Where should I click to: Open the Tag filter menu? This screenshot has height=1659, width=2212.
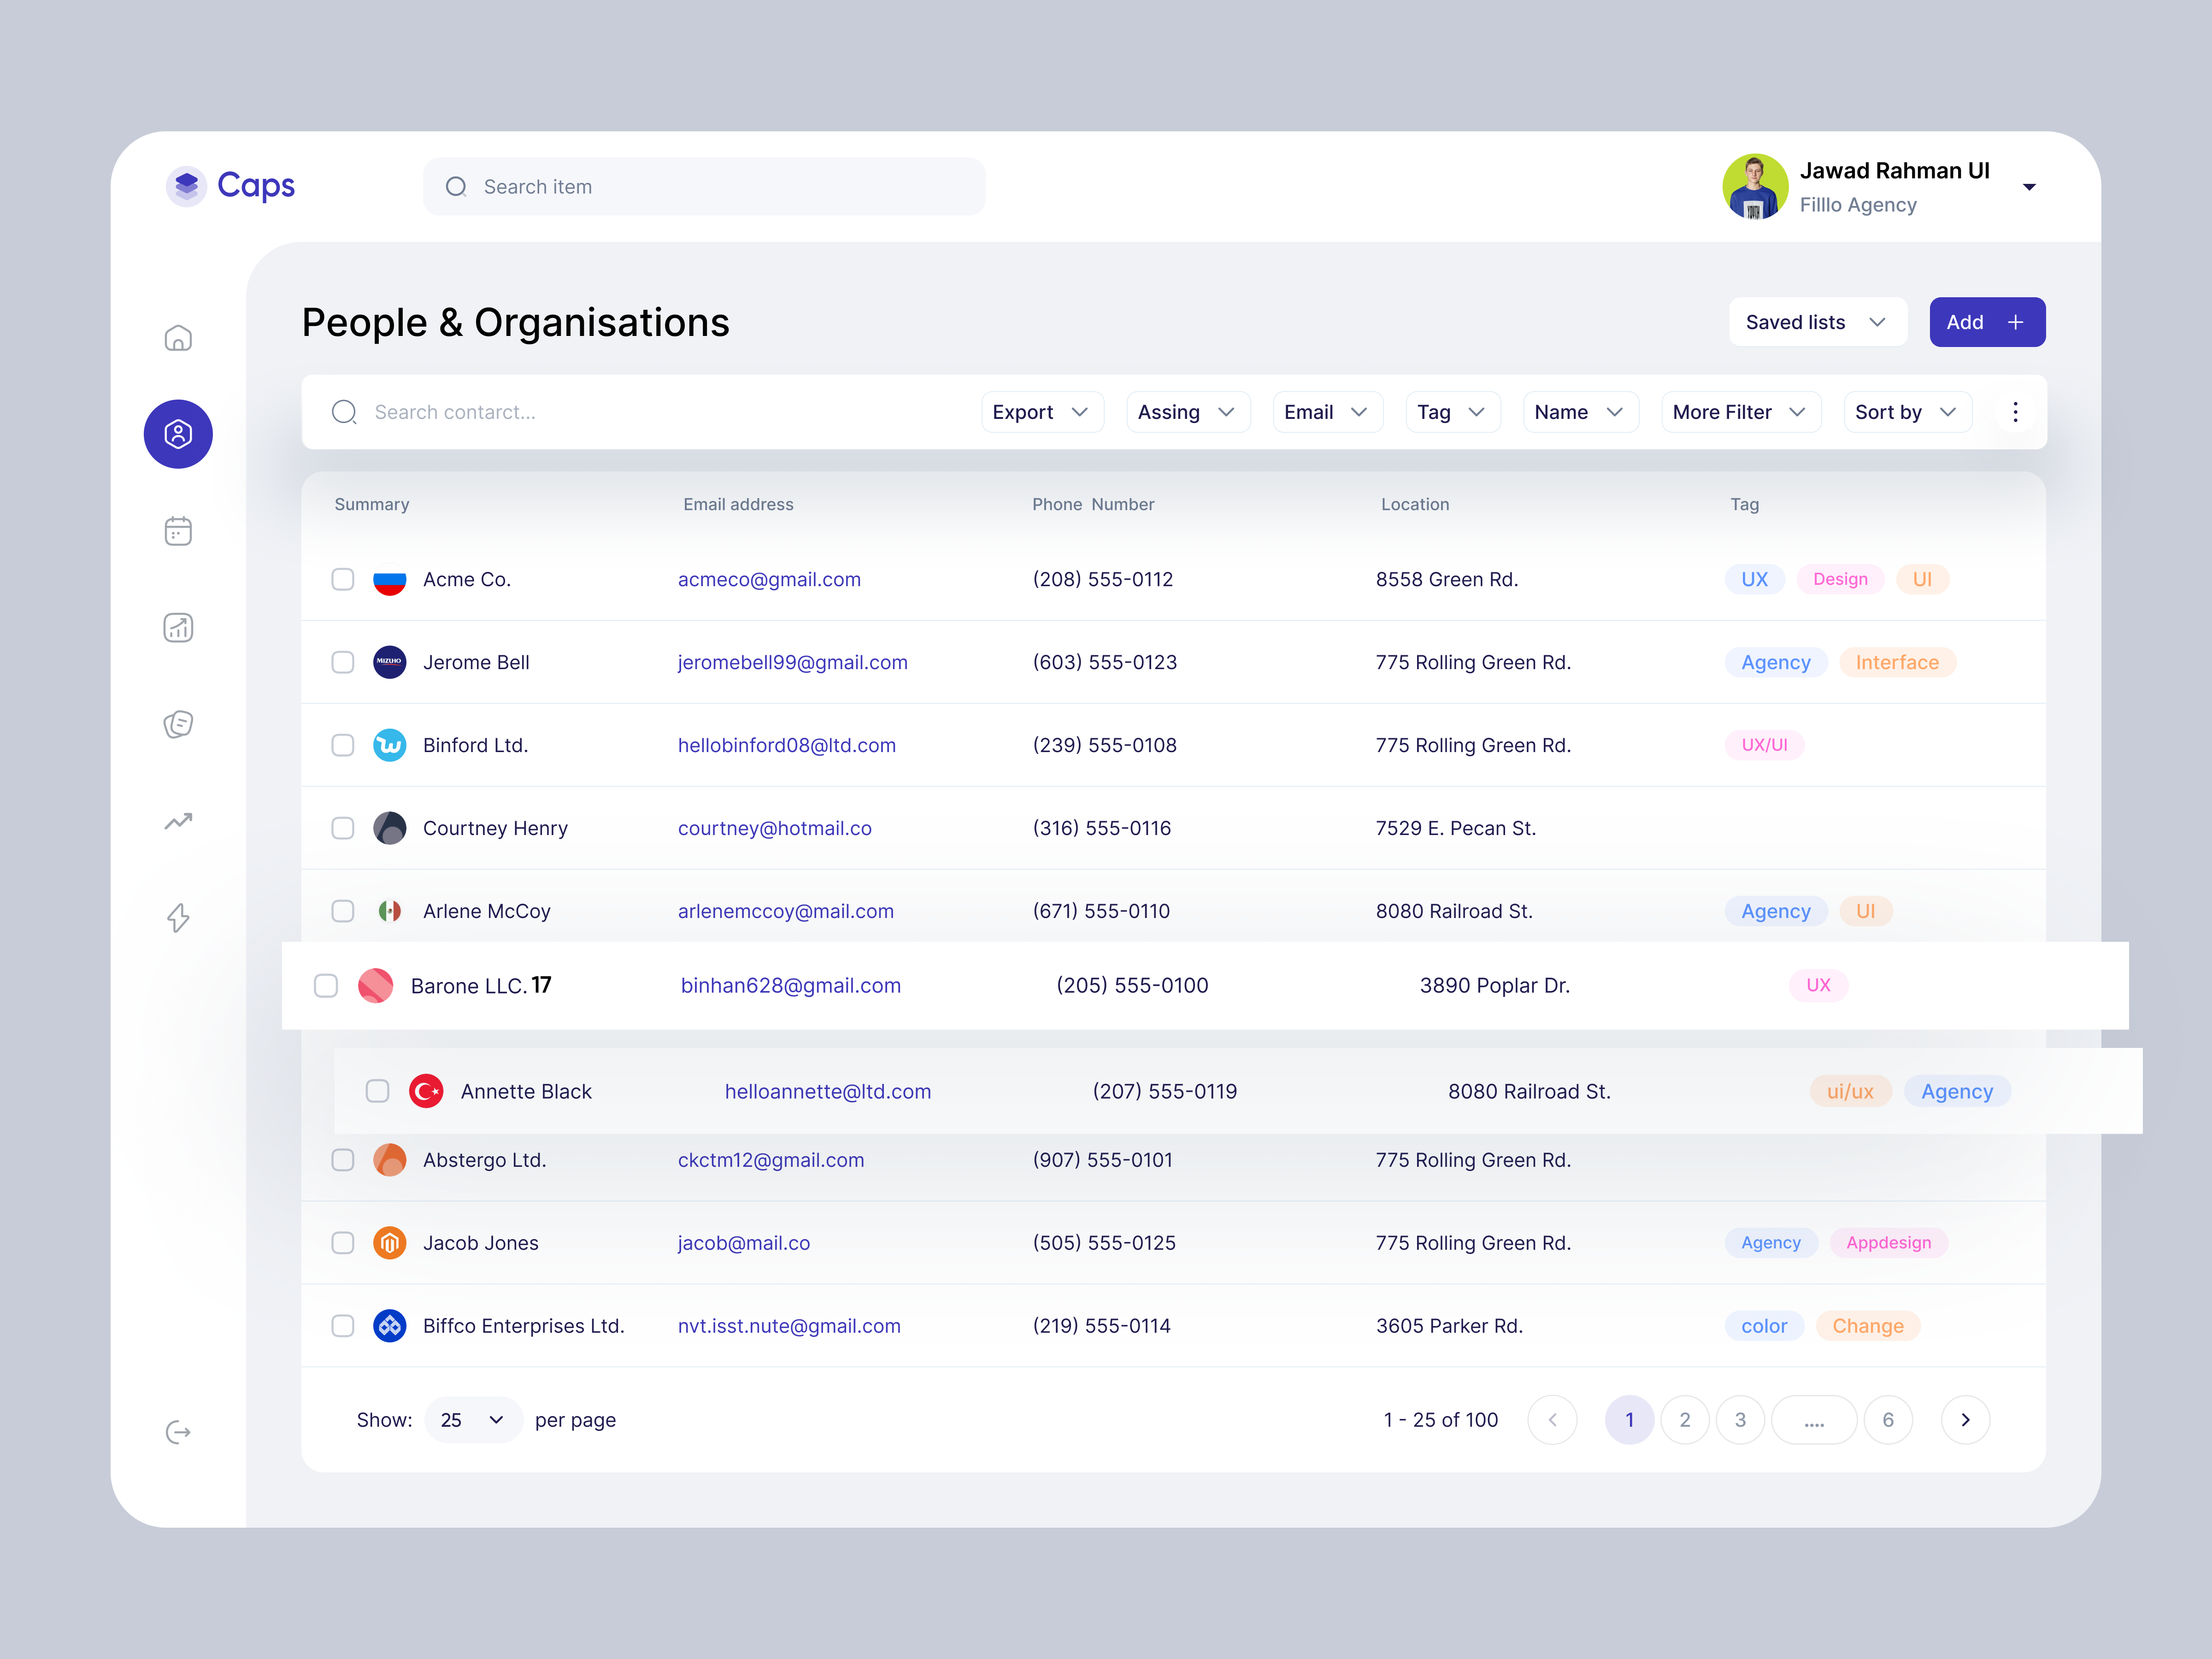(x=1452, y=411)
